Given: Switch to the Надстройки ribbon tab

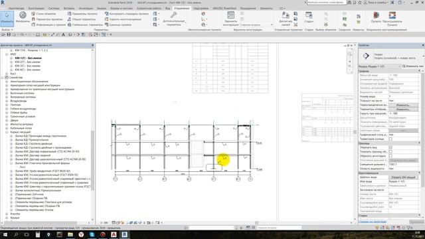Looking at the screenshot, I should tap(201, 9).
